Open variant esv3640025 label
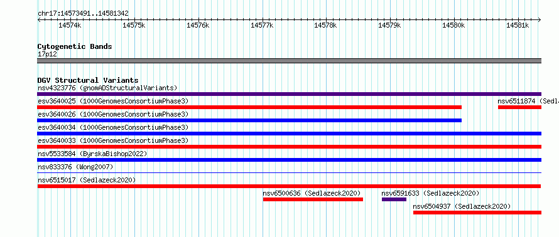This screenshot has height=237, width=559. (x=113, y=101)
